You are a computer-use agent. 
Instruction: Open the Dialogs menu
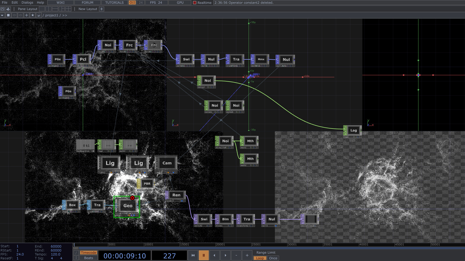[27, 3]
